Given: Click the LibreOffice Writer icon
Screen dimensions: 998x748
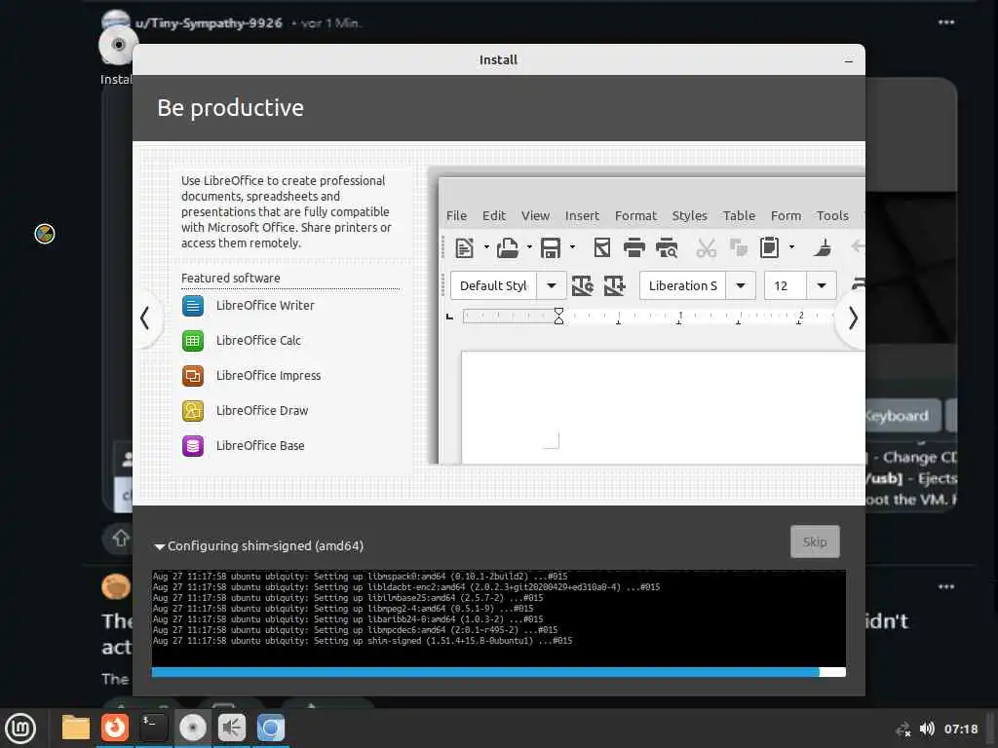Looking at the screenshot, I should tap(193, 306).
